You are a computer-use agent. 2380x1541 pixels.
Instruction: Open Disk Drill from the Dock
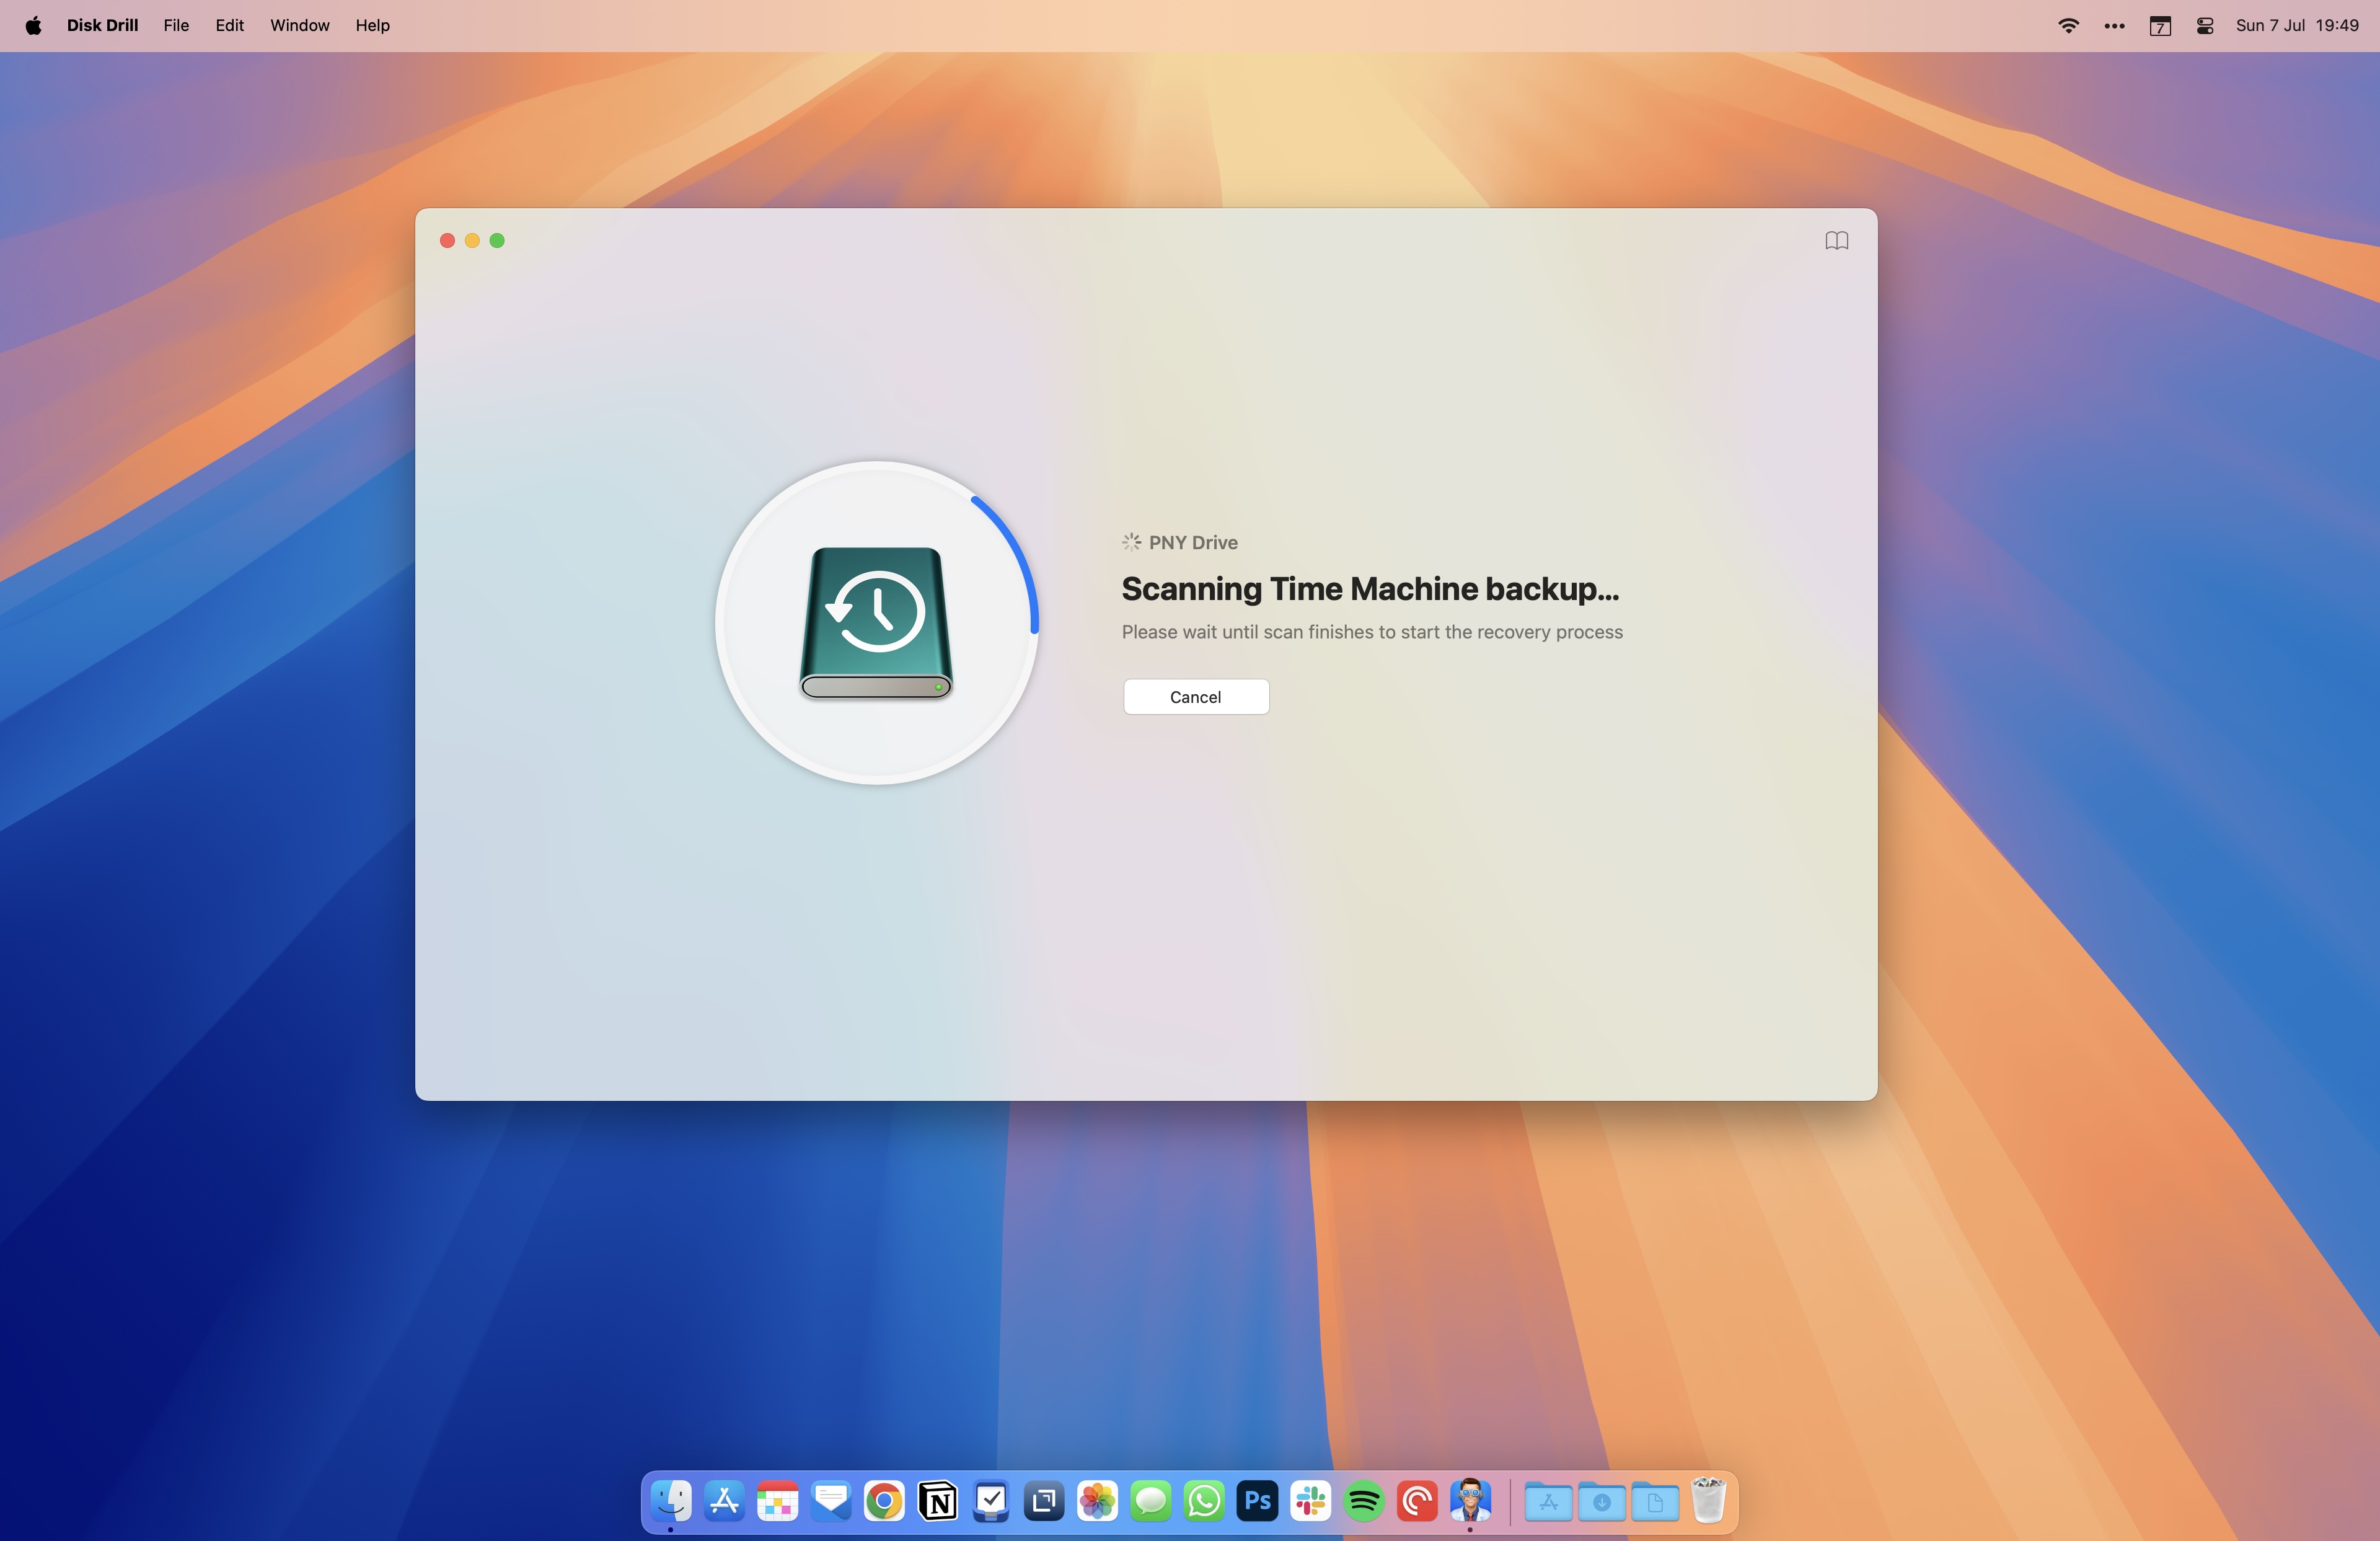[1470, 1500]
